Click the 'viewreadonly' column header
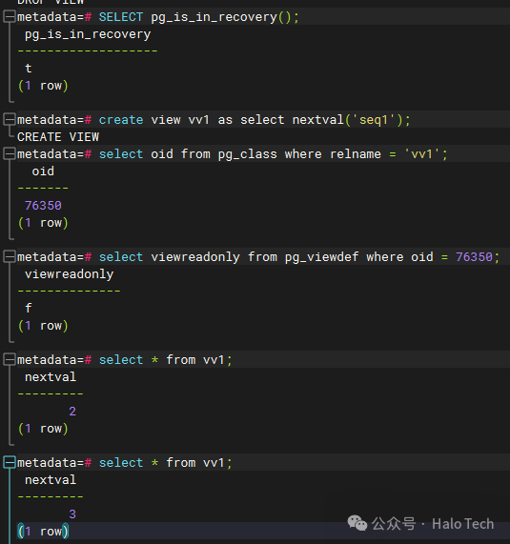The width and height of the screenshot is (510, 544). pos(69,274)
